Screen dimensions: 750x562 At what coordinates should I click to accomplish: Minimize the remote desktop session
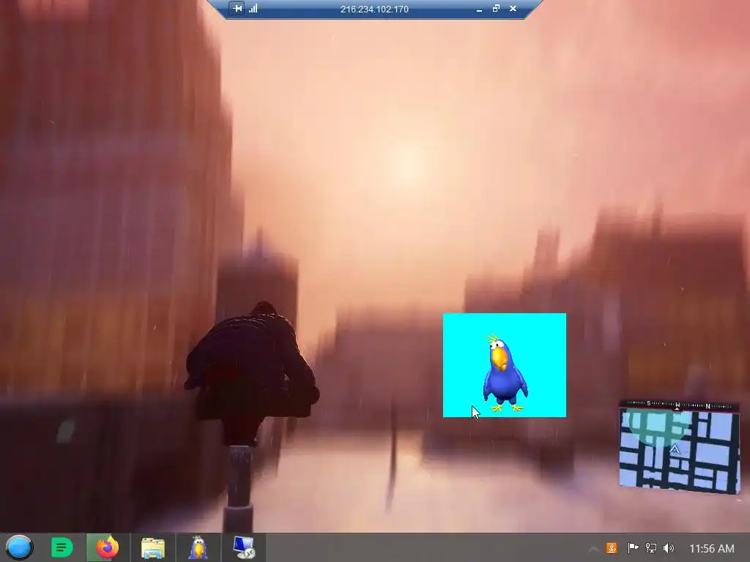(x=479, y=9)
